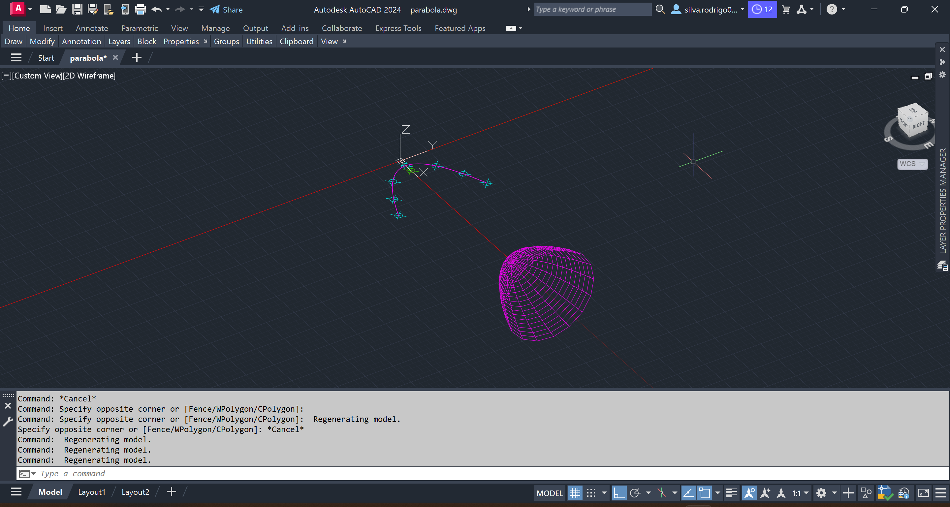Click the Redo arrow icon
950x507 pixels.
coord(179,9)
